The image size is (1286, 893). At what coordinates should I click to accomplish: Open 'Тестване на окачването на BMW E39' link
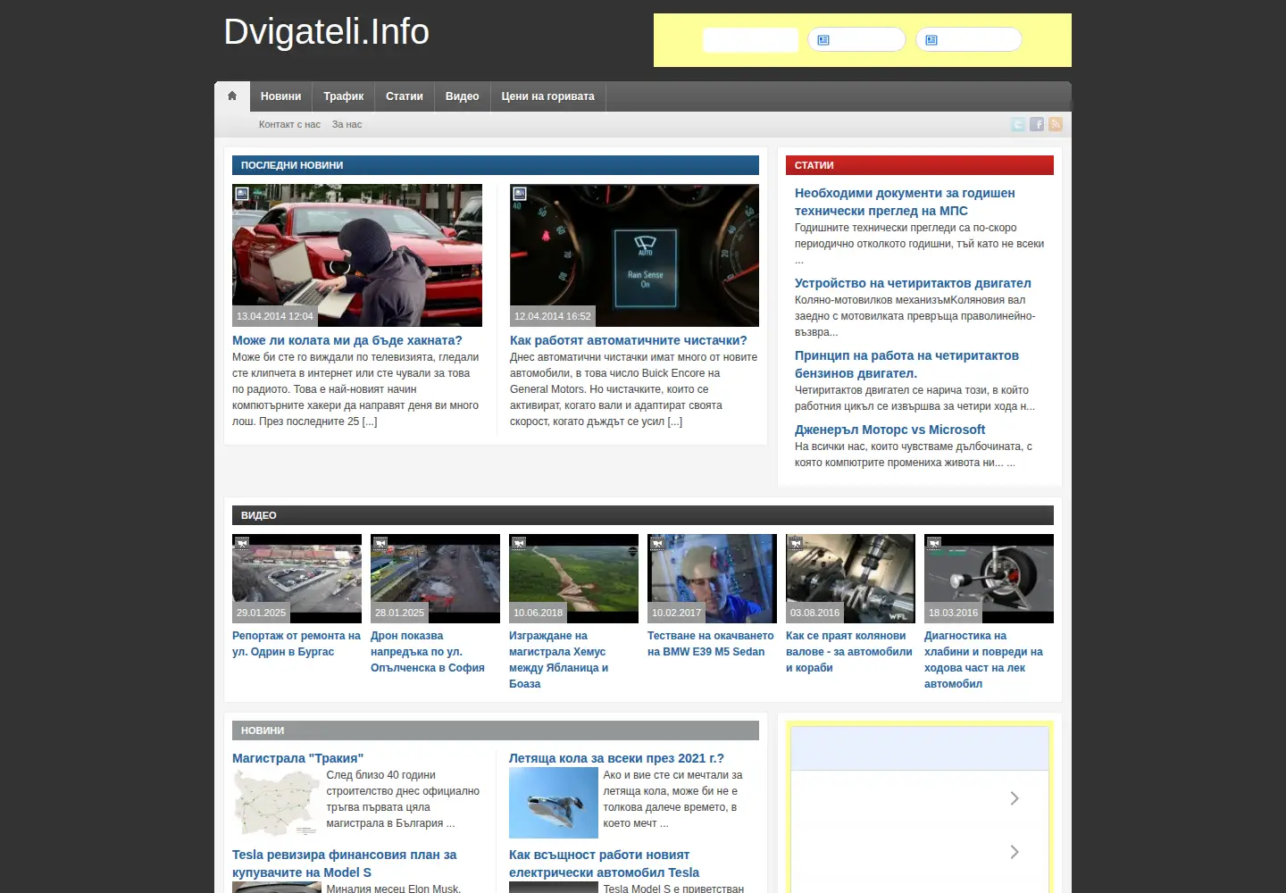711,644
